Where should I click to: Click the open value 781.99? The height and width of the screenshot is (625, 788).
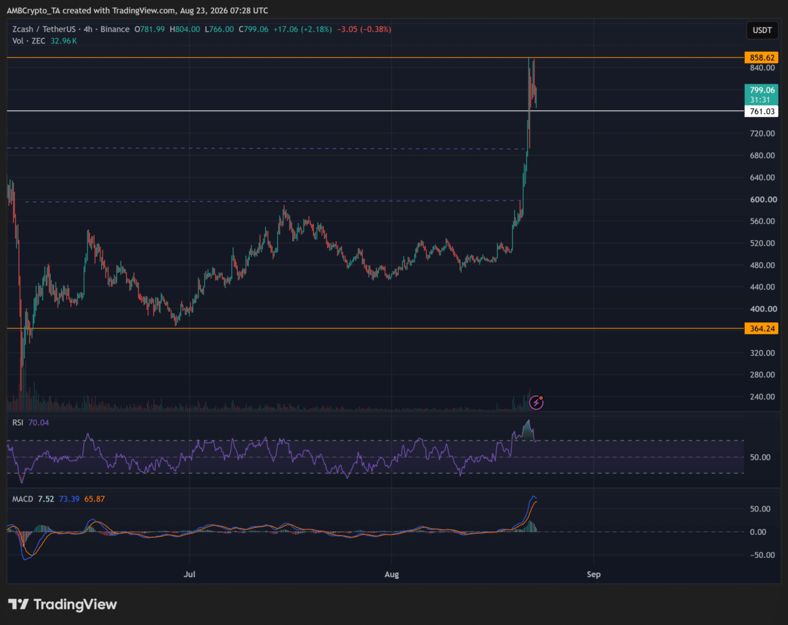click(x=152, y=30)
